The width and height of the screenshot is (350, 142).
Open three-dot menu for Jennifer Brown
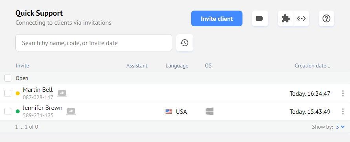click(343, 111)
